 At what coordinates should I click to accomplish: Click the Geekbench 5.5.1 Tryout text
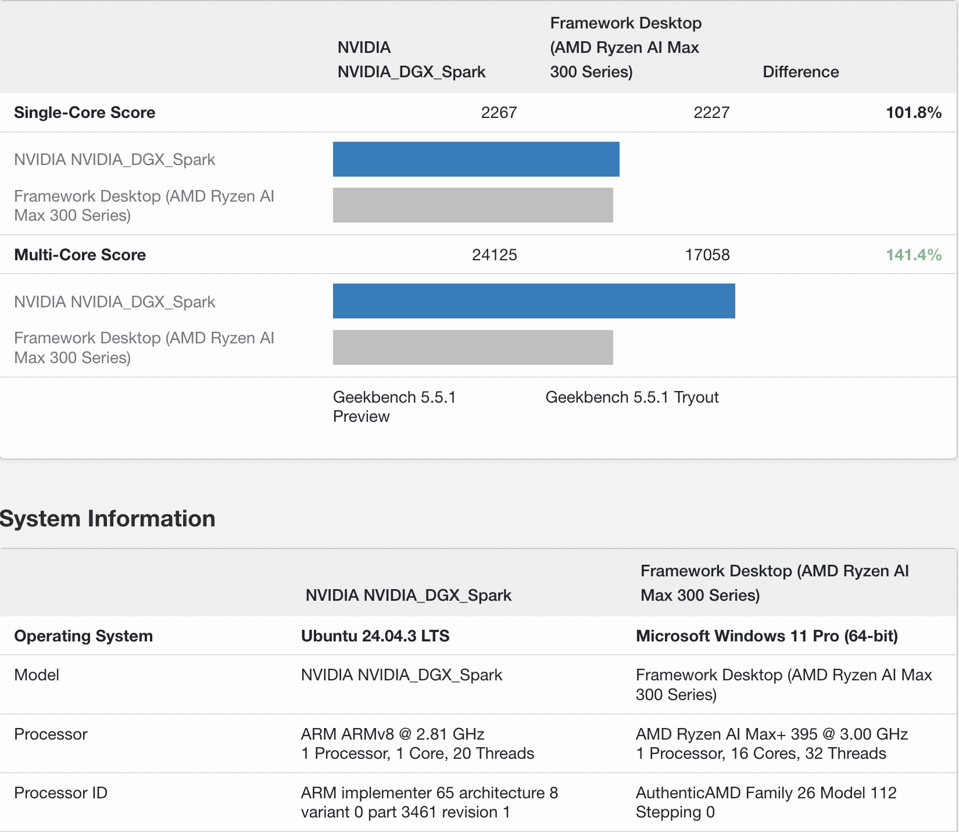click(632, 397)
